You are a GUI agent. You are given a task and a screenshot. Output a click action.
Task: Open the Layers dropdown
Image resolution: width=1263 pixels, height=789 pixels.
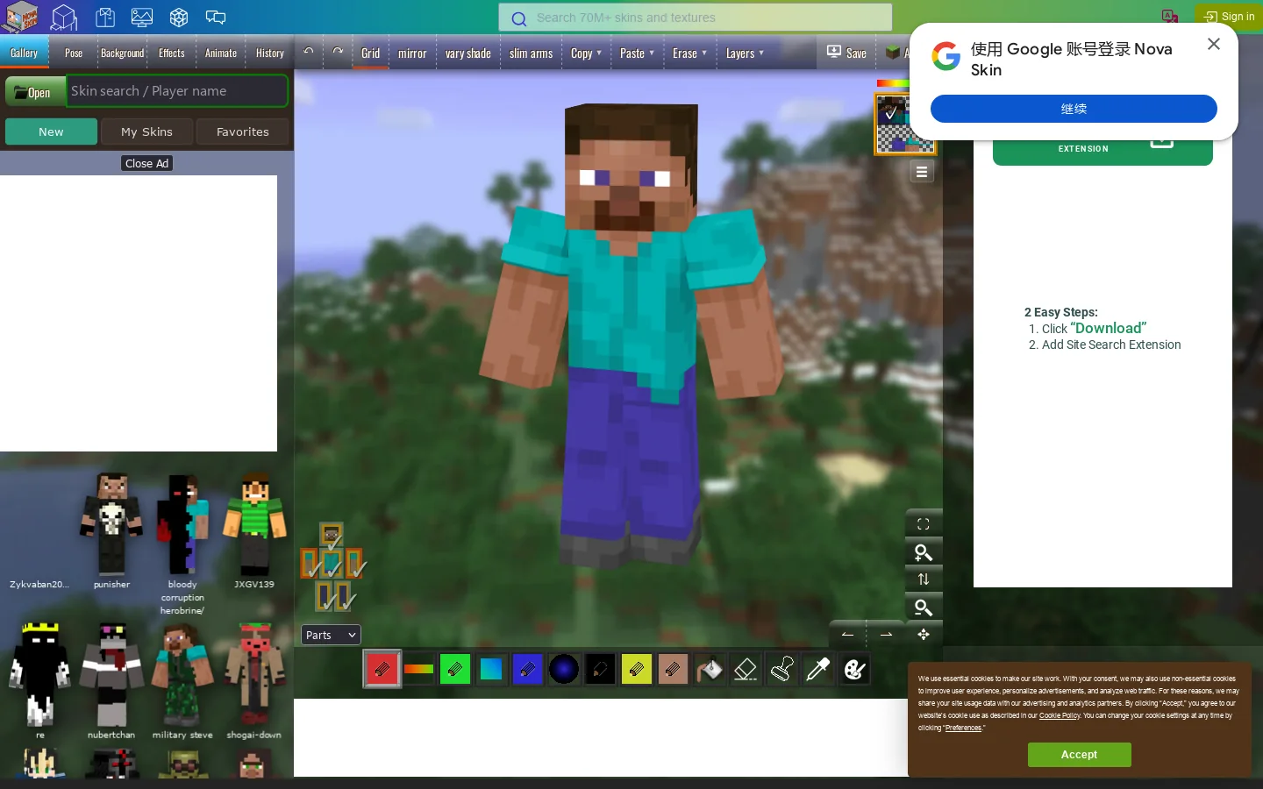[745, 53]
